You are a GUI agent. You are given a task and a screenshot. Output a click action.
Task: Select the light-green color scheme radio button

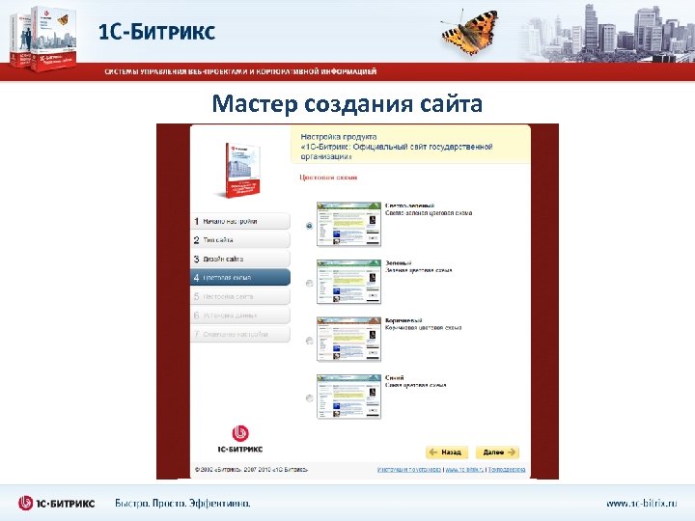[310, 226]
